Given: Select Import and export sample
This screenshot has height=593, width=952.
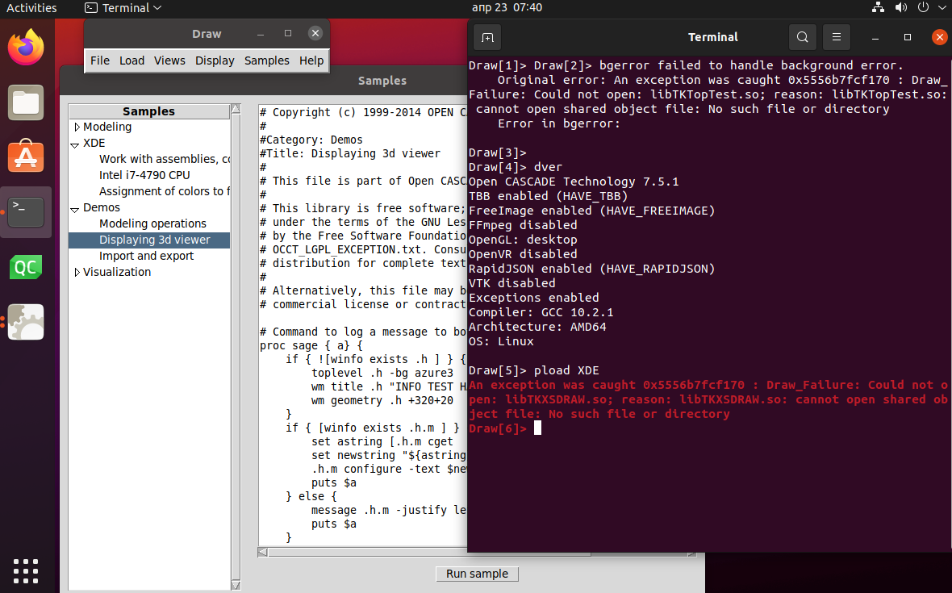Looking at the screenshot, I should click(x=146, y=256).
